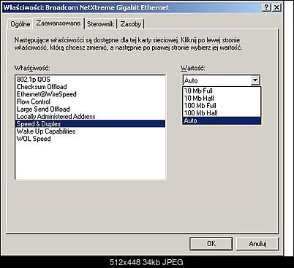294x268 pixels.
Task: Select 100 Mb Half option
Action: pos(222,113)
